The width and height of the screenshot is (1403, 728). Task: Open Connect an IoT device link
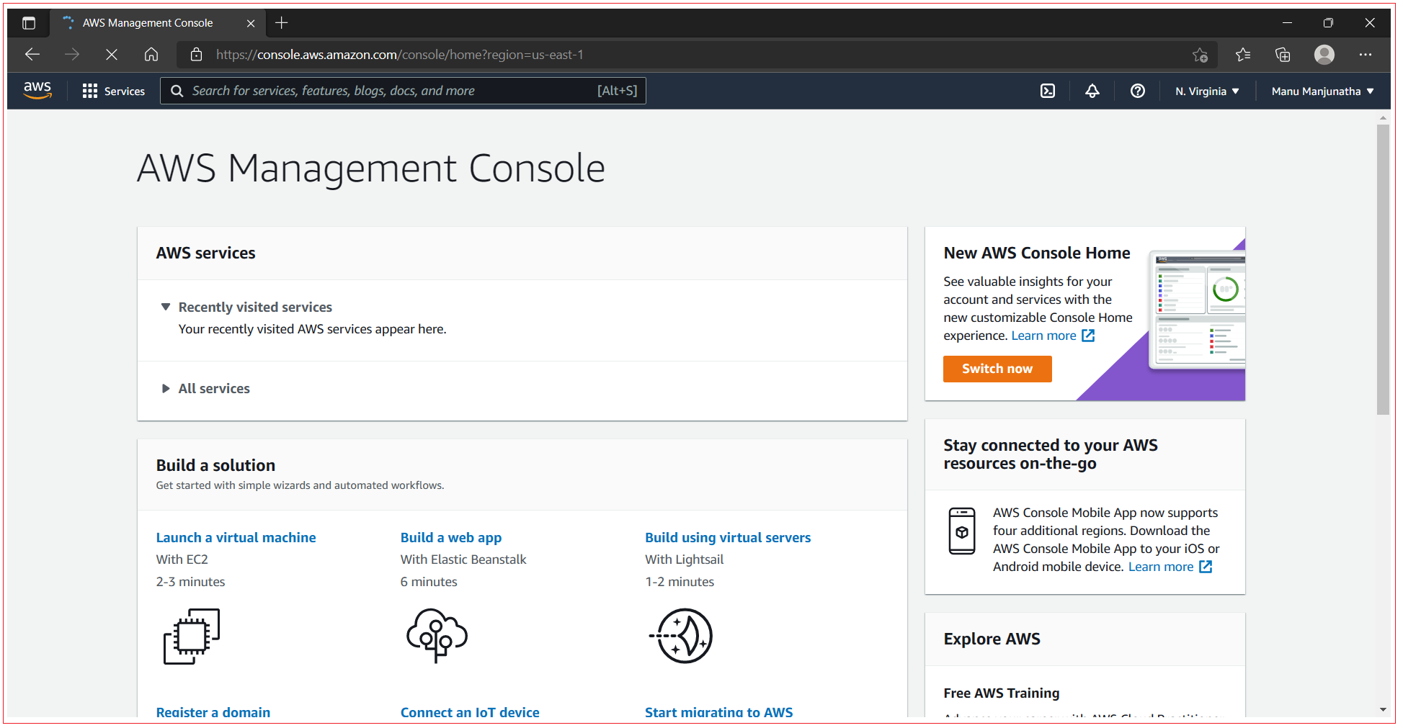470,711
